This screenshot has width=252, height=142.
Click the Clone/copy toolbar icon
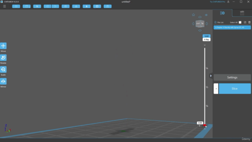[66, 6]
